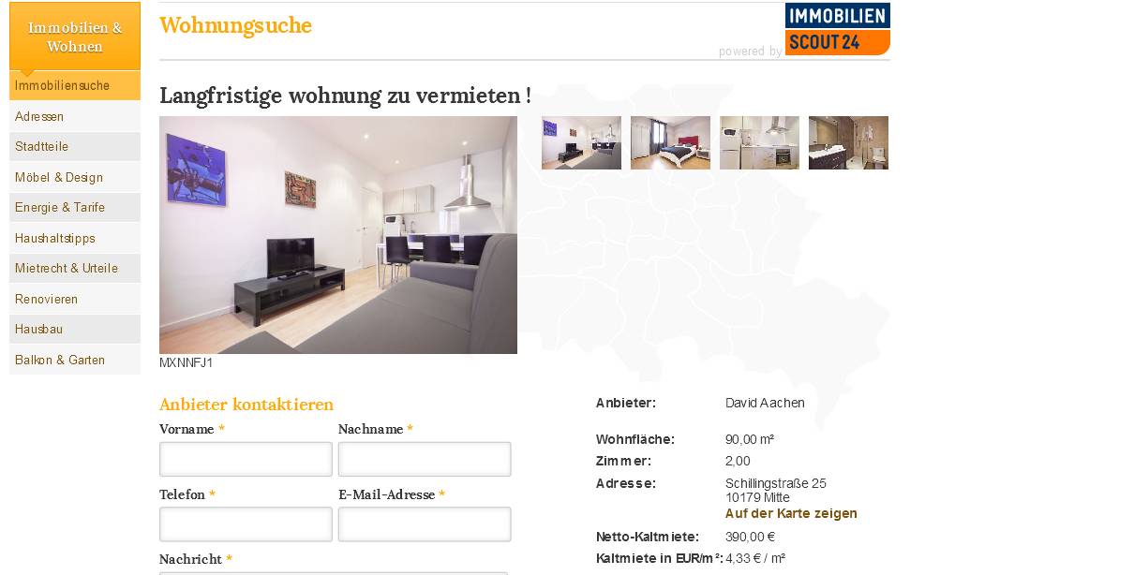Click into the E-Mail-Adresse field

[425, 524]
